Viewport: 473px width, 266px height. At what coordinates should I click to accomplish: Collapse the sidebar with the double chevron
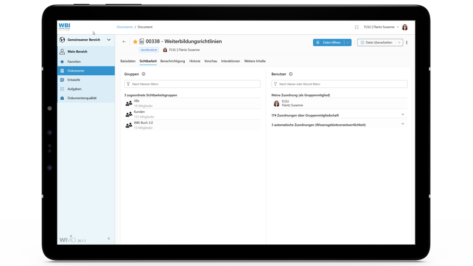click(109, 239)
